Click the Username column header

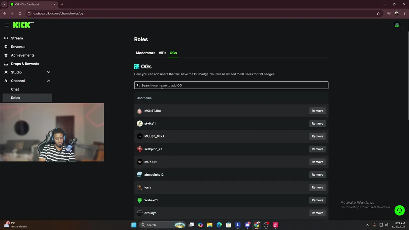point(144,98)
